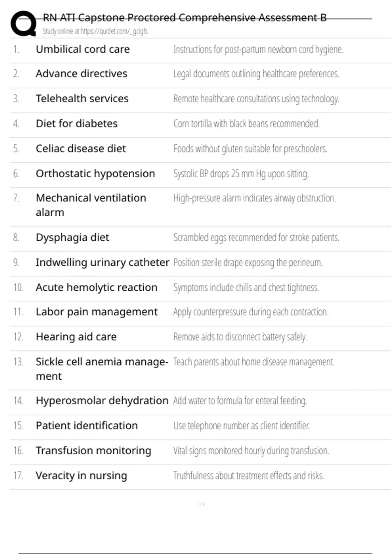Click the page number indicator 1/6
Viewport: 391px width, 554px height.
coord(201,504)
